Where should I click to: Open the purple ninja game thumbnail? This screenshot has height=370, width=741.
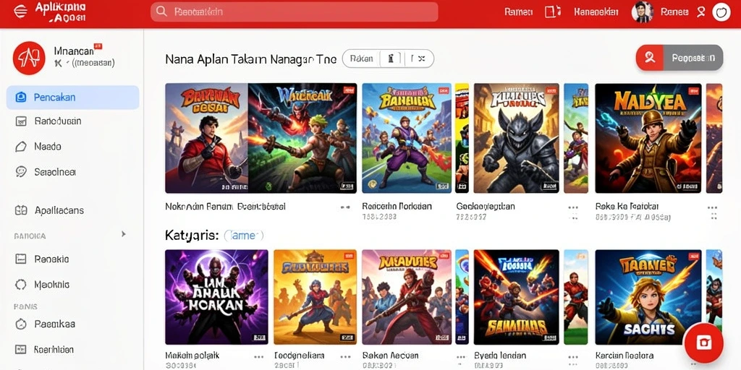(407, 138)
